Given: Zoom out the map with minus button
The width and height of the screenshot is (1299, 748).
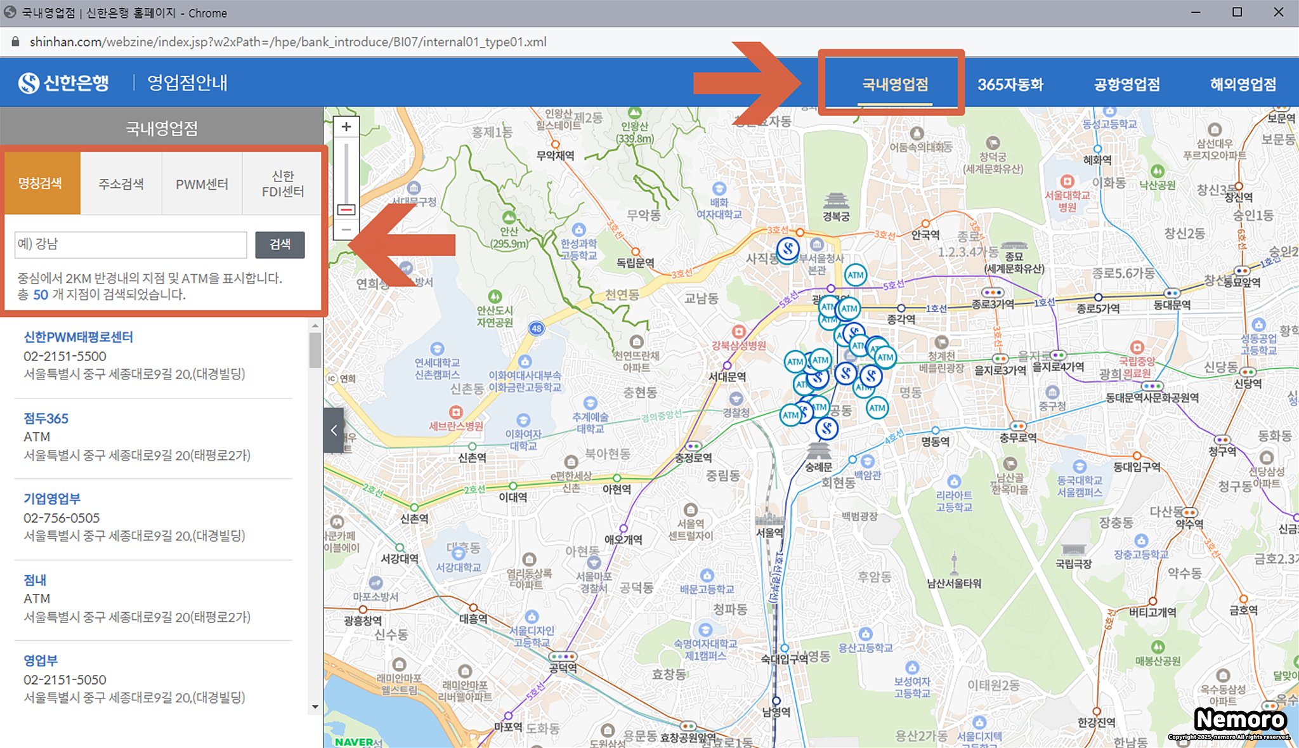Looking at the screenshot, I should tap(346, 230).
